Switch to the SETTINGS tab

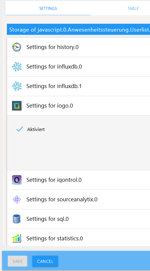tap(48, 8)
